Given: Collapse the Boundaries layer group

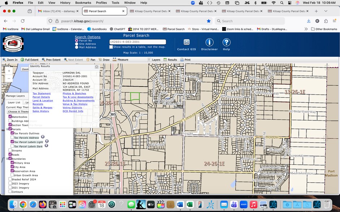Looking at the screenshot, I should [7, 159].
